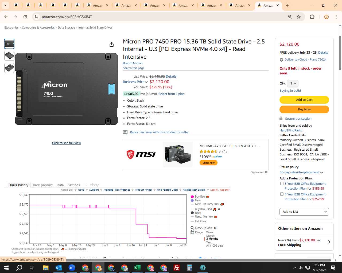Open the Chrome profile icon
This screenshot has height=273, width=342.
coord(326,17)
